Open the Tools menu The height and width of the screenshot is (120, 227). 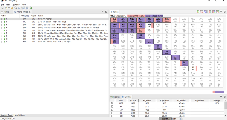(8, 5)
